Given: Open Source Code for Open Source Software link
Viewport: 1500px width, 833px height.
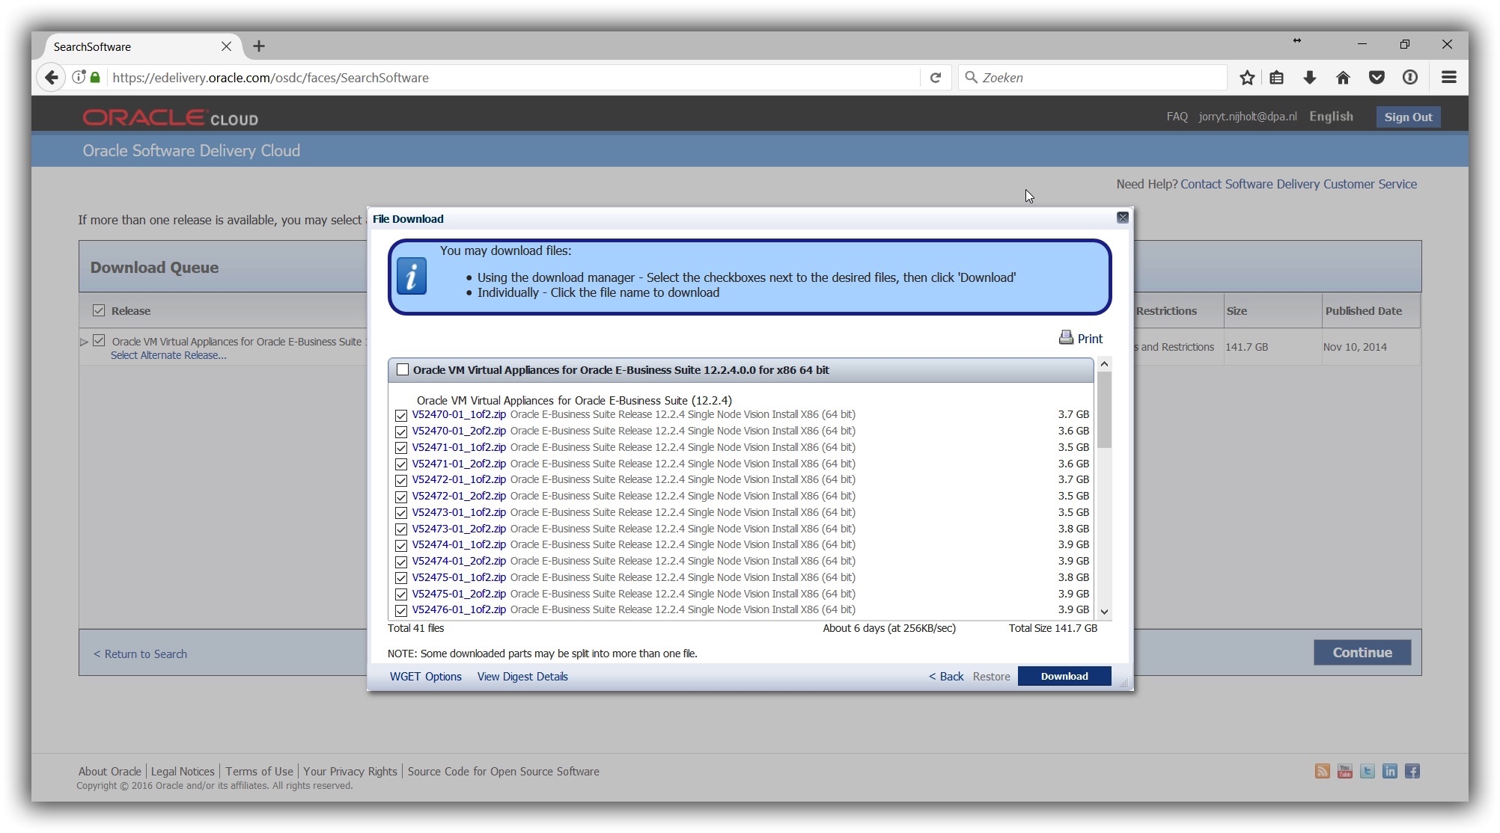Looking at the screenshot, I should (503, 771).
